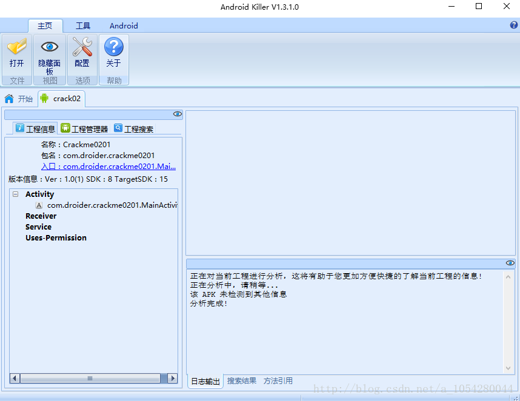Click horizontal scrollbar left arrow
The height and width of the screenshot is (401, 520).
15,378
